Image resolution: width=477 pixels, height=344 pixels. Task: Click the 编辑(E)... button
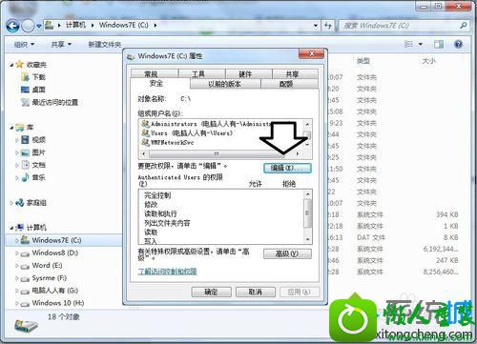pos(287,168)
